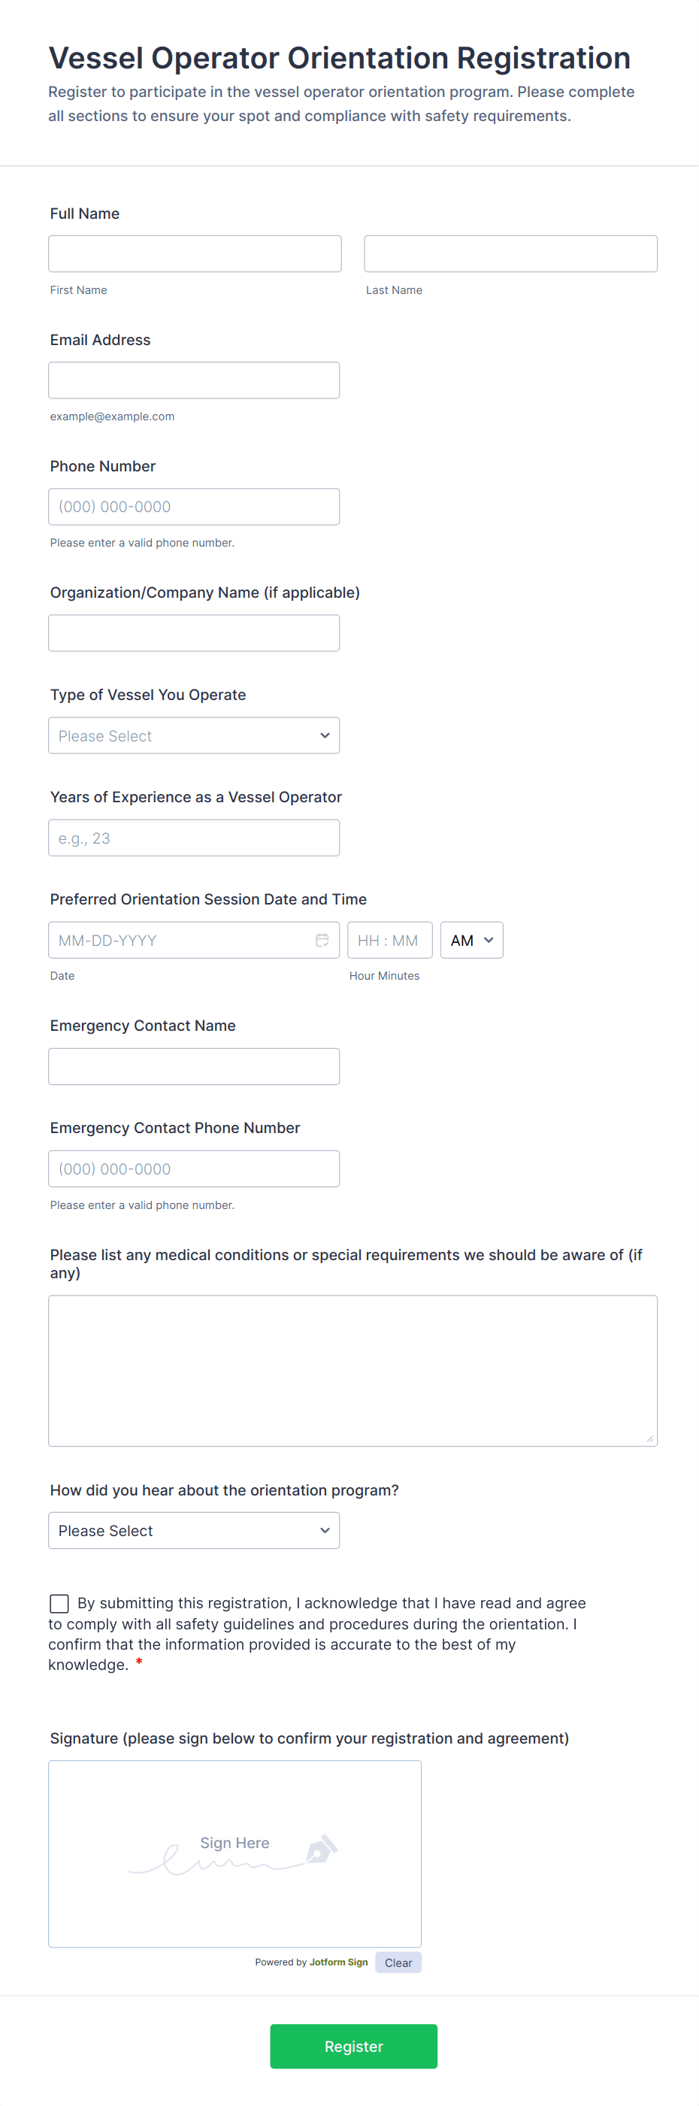699x2106 pixels.
Task: Click the Organization/Company Name field
Action: point(194,632)
